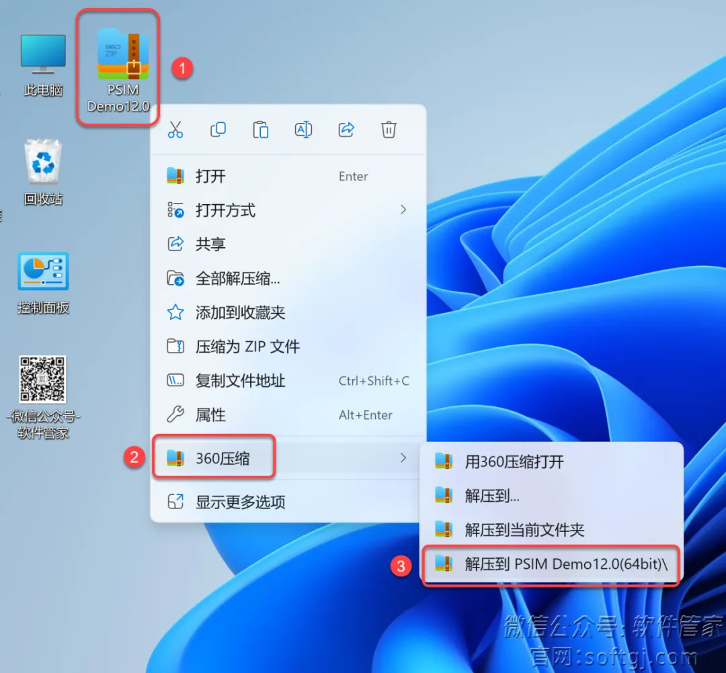
Task: Click the 360 icon beside 360压缩
Action: click(x=175, y=458)
